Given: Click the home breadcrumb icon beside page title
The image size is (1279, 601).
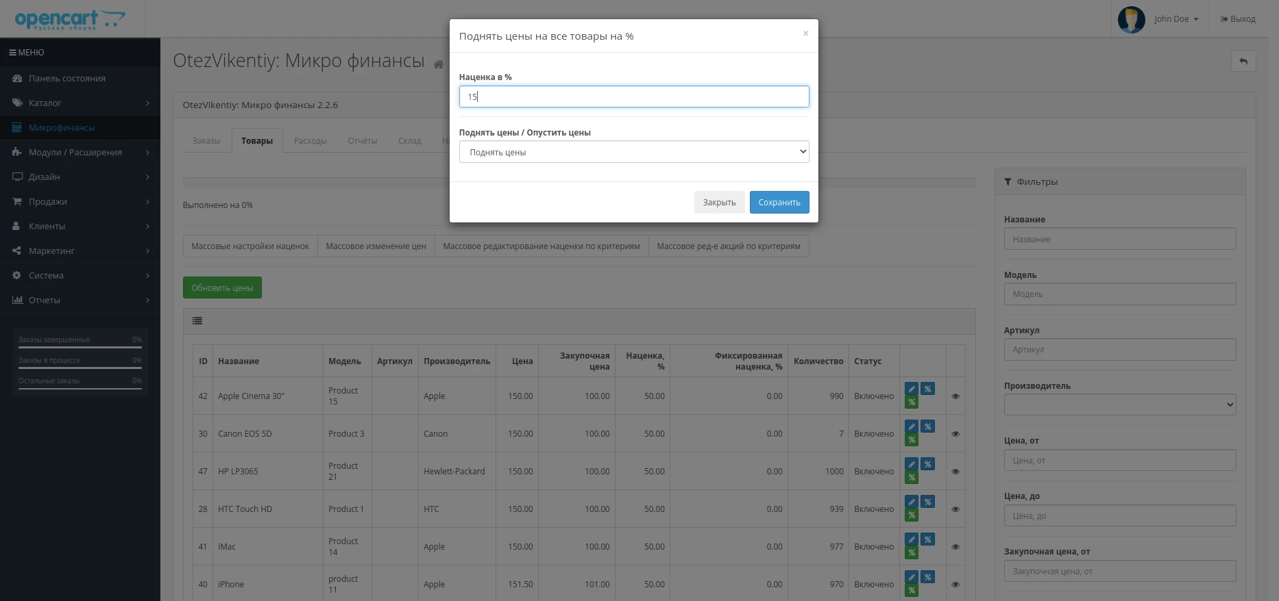Looking at the screenshot, I should point(438,64).
